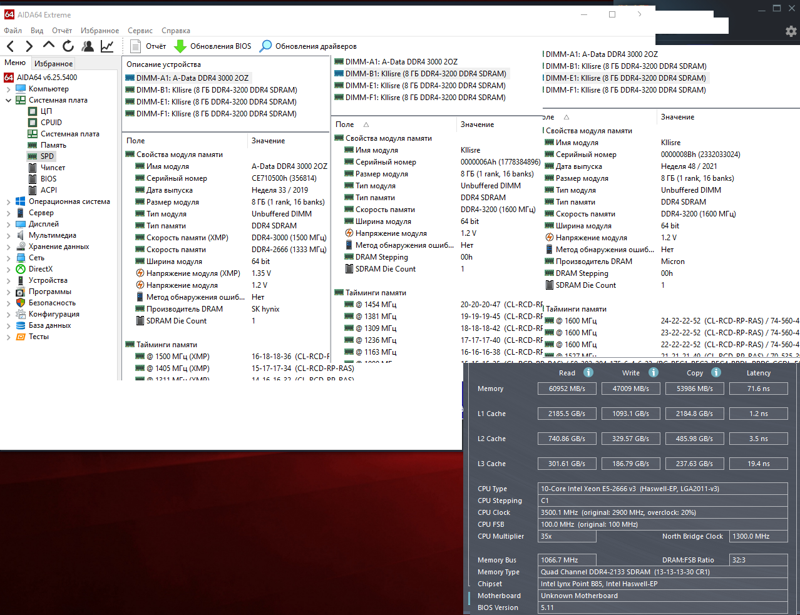
Task: Click the Устройства icon in tree
Action: [20, 280]
